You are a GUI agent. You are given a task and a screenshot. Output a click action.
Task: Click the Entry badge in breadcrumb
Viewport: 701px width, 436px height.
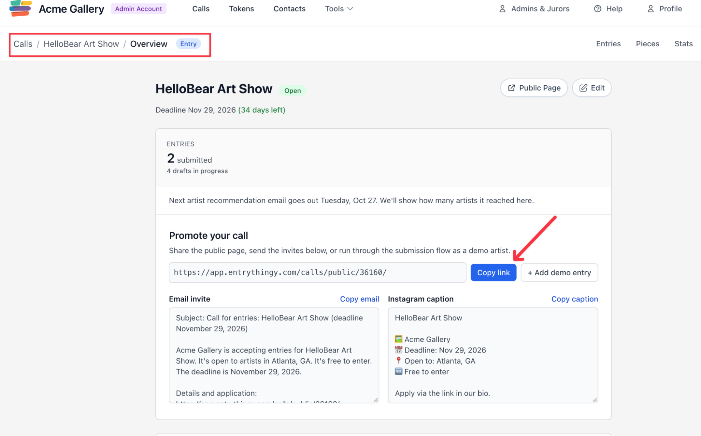[188, 44]
